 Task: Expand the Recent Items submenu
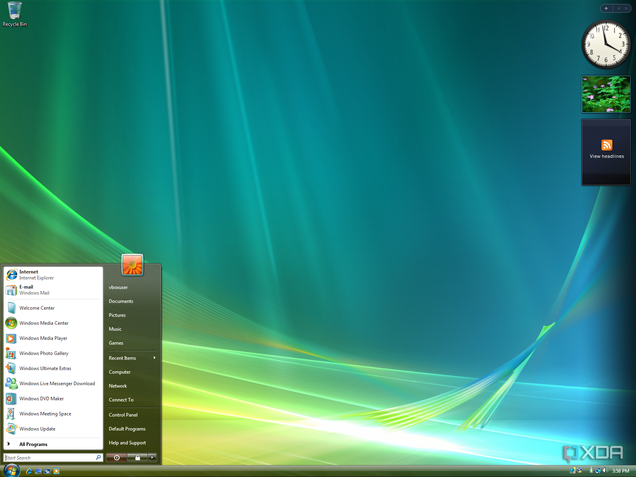(132, 358)
